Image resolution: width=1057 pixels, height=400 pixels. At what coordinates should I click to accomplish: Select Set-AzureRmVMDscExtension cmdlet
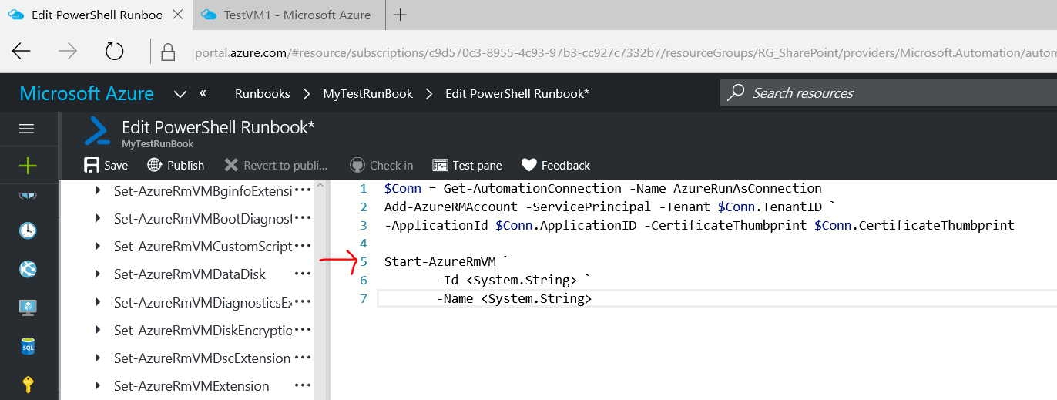coord(202,358)
